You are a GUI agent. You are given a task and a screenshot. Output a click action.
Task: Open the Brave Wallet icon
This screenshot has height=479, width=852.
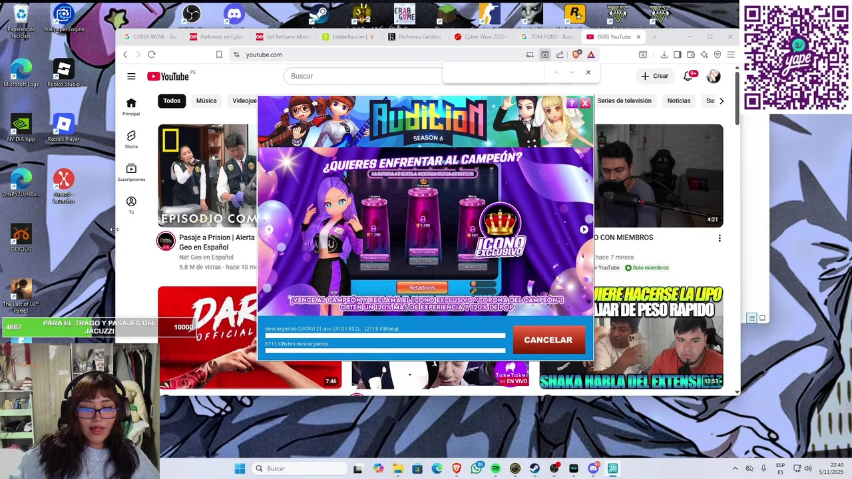pyautogui.click(x=691, y=55)
